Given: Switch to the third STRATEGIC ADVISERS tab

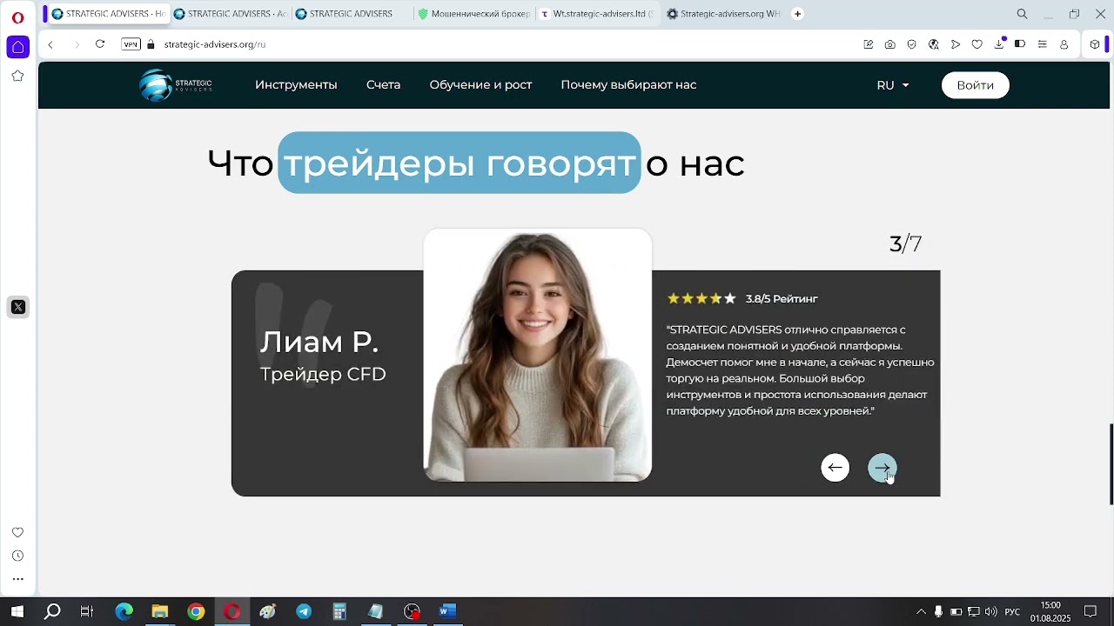Looking at the screenshot, I should tap(351, 14).
